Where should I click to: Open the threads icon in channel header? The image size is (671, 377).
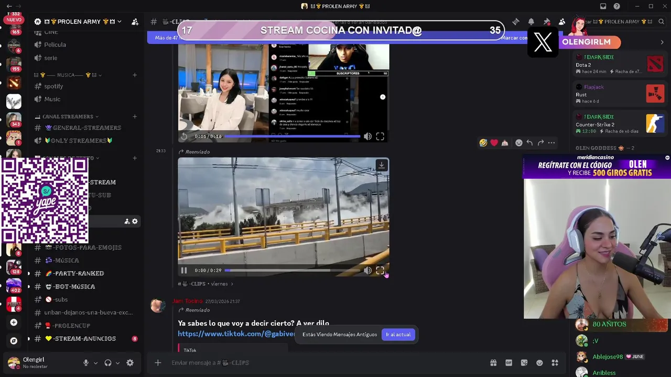coord(516,21)
